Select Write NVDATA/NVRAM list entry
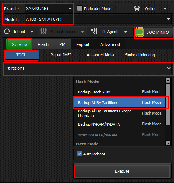Screen dimensions: 174x183 click(119, 135)
